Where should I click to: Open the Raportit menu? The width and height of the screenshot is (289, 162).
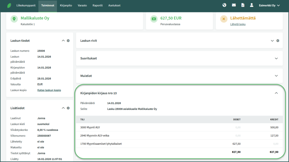tap(98, 5)
